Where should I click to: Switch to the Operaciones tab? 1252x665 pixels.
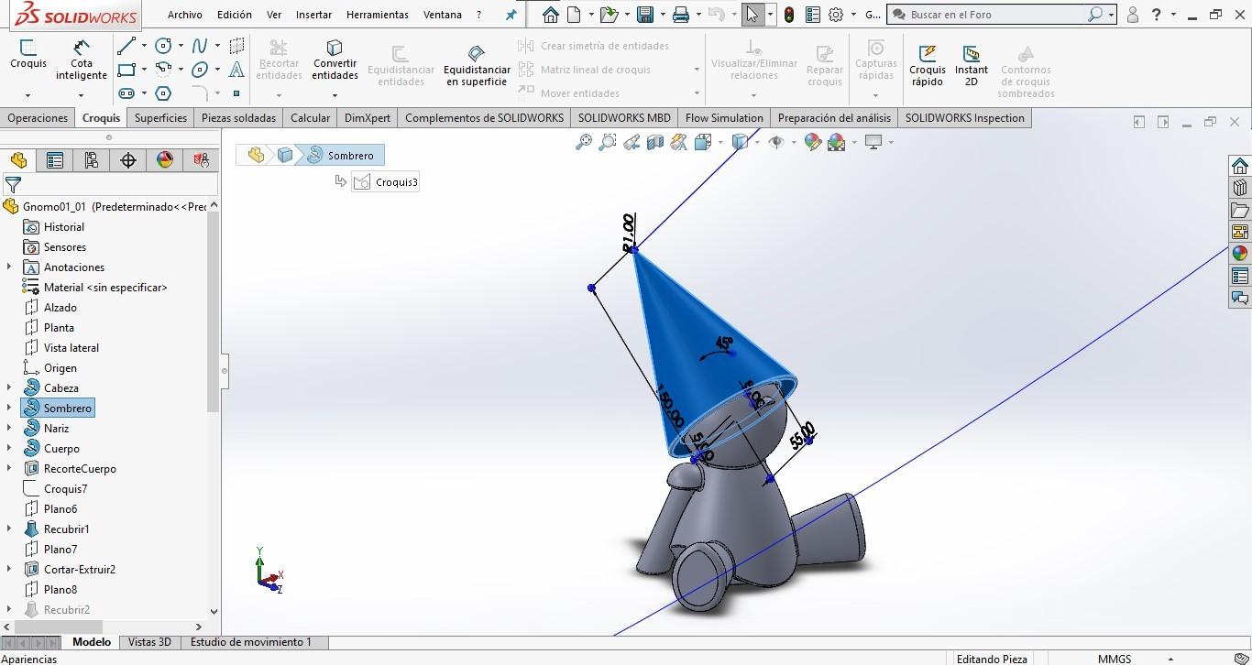click(x=38, y=118)
